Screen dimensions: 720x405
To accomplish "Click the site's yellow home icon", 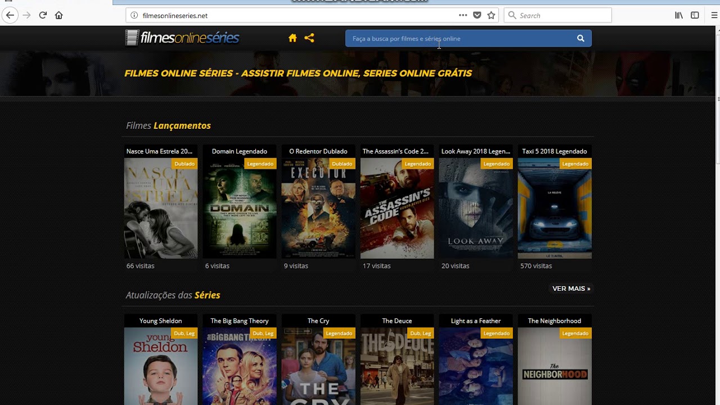I will [x=292, y=38].
